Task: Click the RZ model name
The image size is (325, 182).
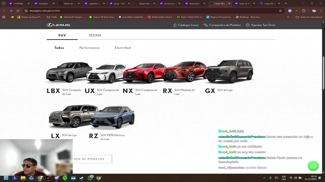Action: pos(93,136)
